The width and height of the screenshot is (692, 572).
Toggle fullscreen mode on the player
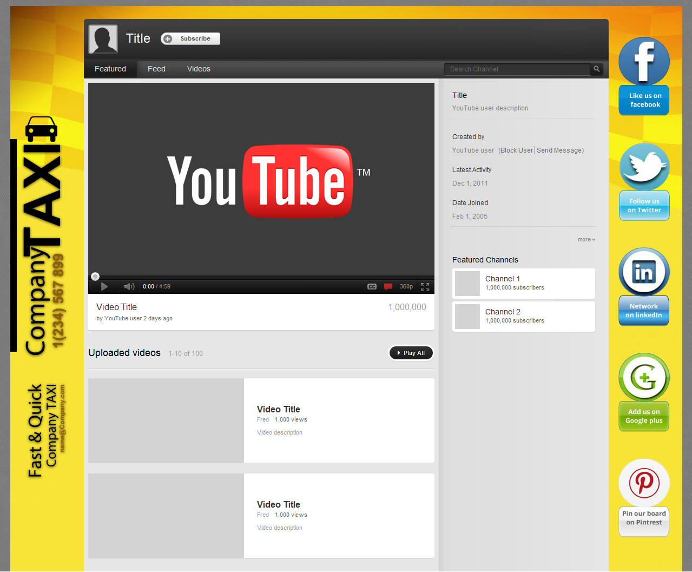pyautogui.click(x=425, y=286)
